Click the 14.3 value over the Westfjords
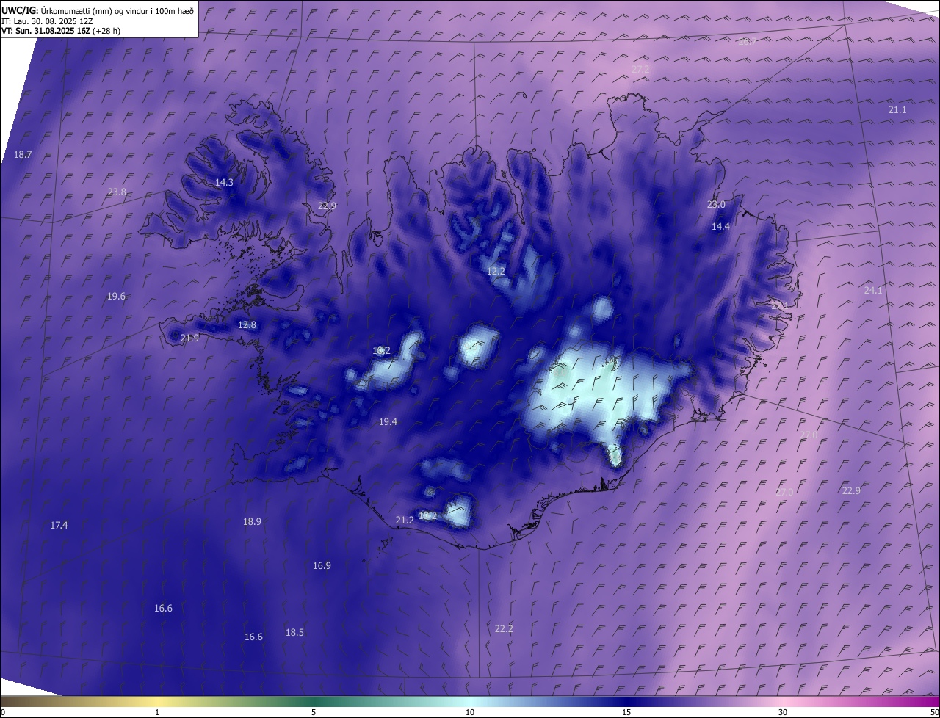 point(224,183)
